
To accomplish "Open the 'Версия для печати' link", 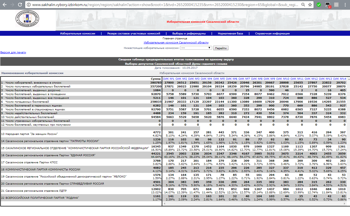I will (13, 52).
